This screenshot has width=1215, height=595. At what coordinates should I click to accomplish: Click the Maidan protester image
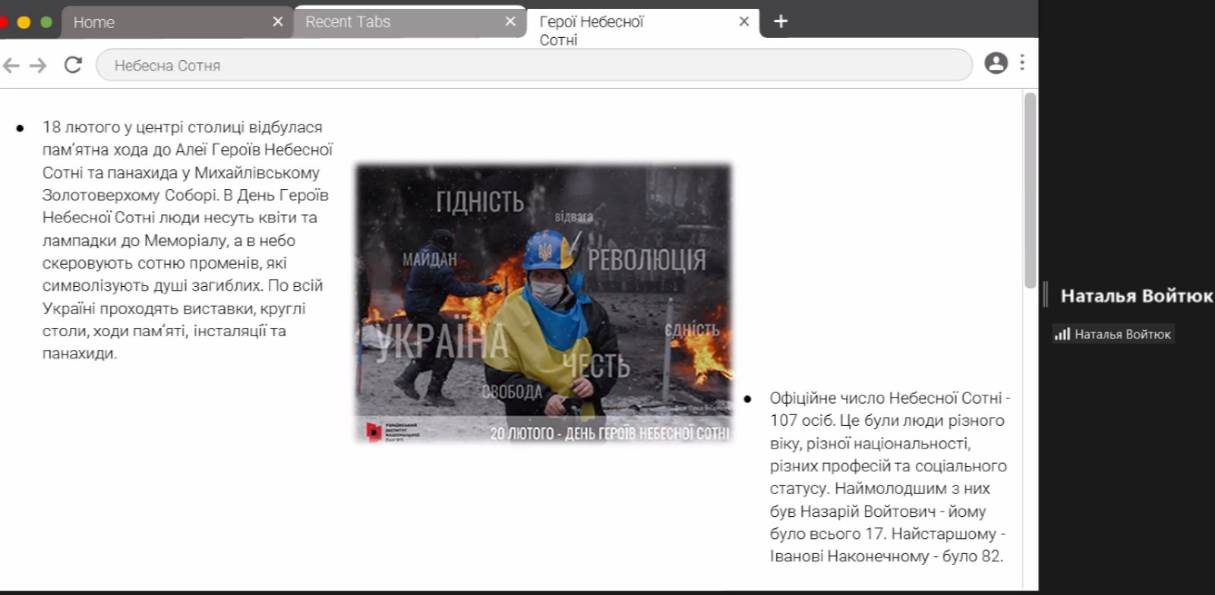(543, 304)
